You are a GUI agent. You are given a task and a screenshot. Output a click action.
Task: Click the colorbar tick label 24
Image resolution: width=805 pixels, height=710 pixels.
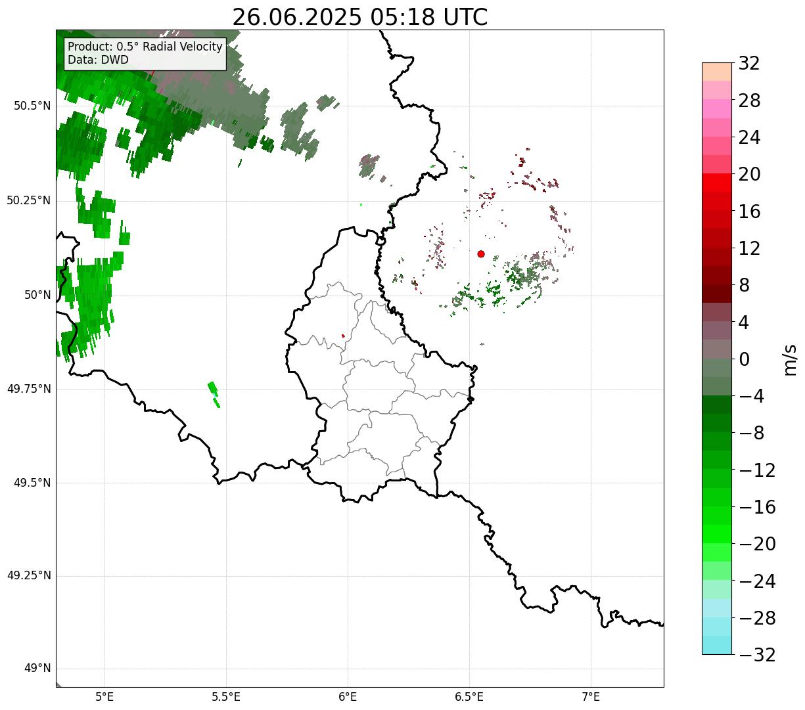(749, 137)
